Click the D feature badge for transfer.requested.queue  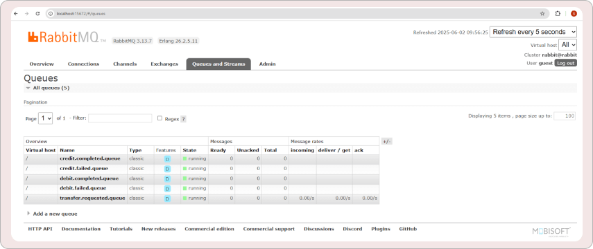click(167, 199)
